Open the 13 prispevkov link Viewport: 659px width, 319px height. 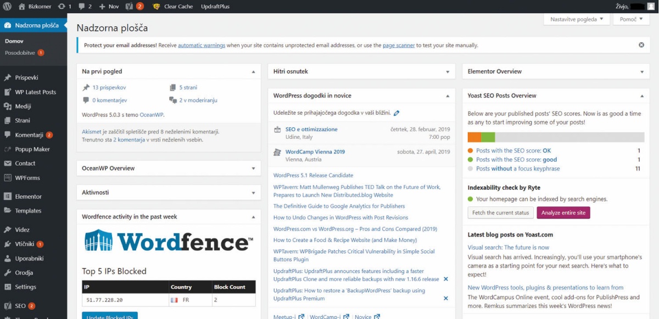pyautogui.click(x=109, y=87)
